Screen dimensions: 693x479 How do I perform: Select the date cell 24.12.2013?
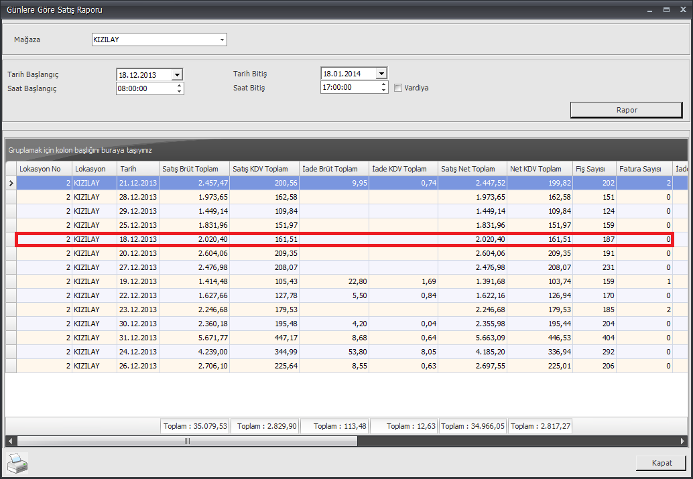[138, 352]
